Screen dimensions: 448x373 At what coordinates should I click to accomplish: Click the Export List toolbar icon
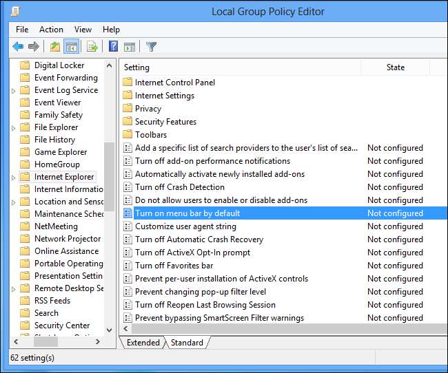coord(92,47)
